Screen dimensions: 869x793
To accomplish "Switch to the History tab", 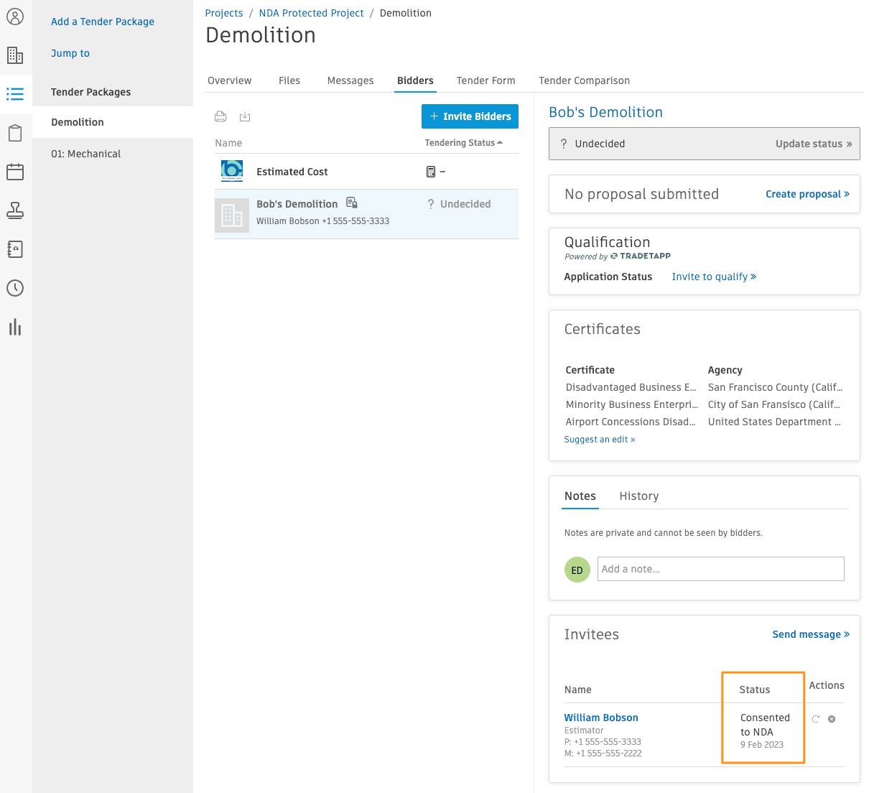I will 639,496.
